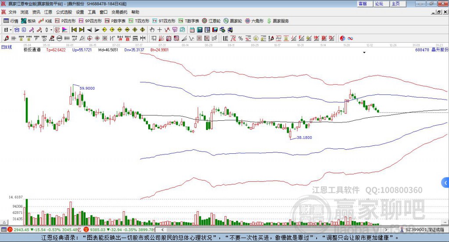Open the 窗口 menu

tap(103, 12)
